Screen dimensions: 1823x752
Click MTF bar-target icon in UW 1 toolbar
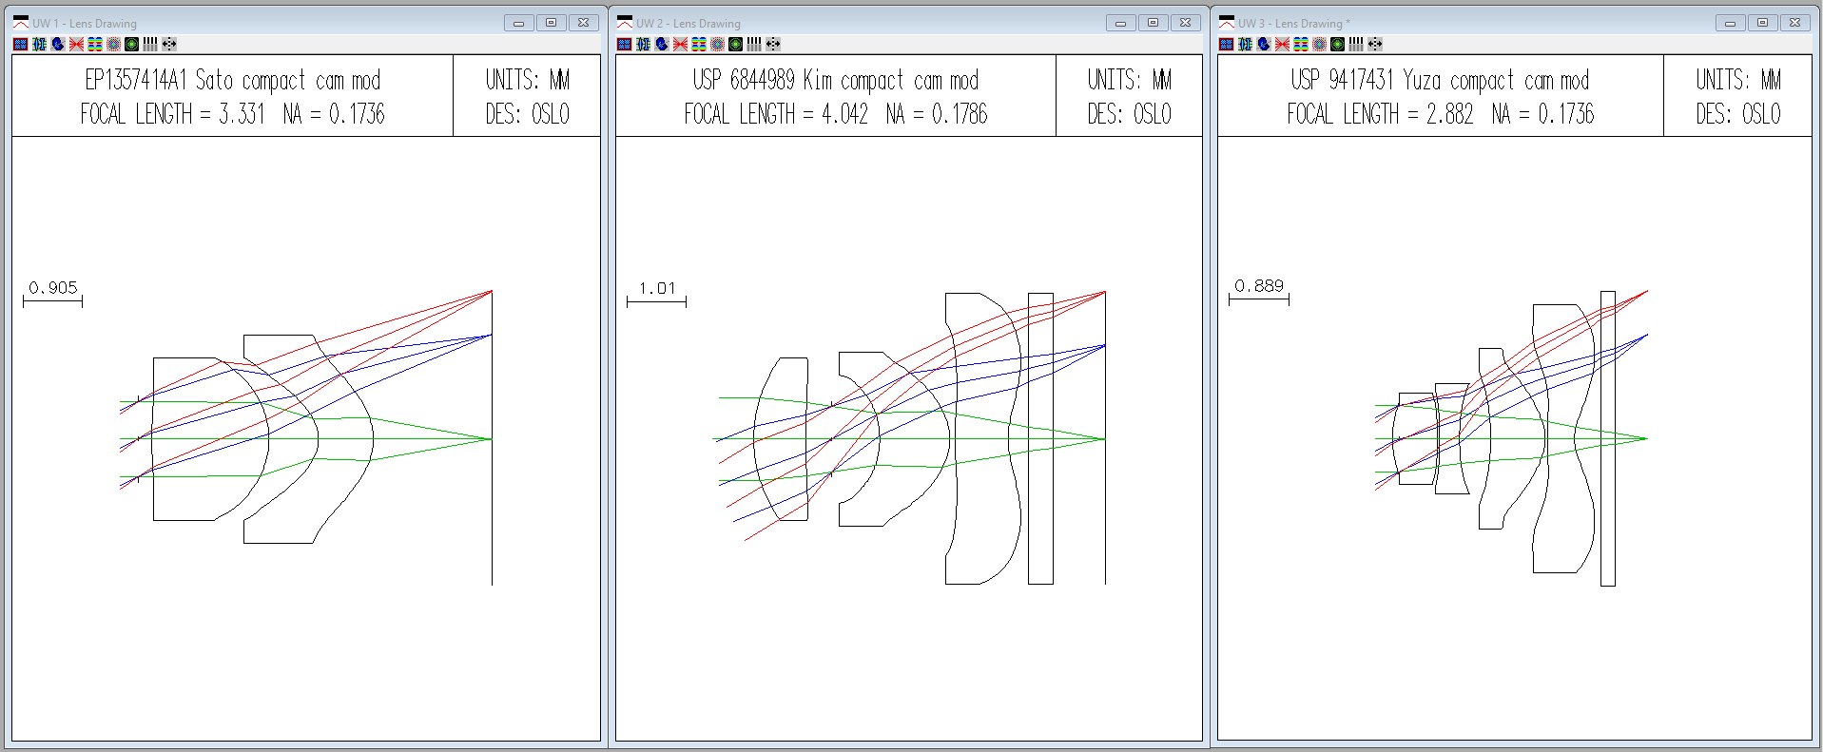coord(150,44)
